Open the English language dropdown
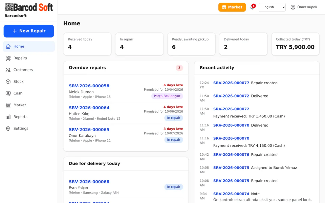The height and width of the screenshot is (203, 325). coord(272,7)
